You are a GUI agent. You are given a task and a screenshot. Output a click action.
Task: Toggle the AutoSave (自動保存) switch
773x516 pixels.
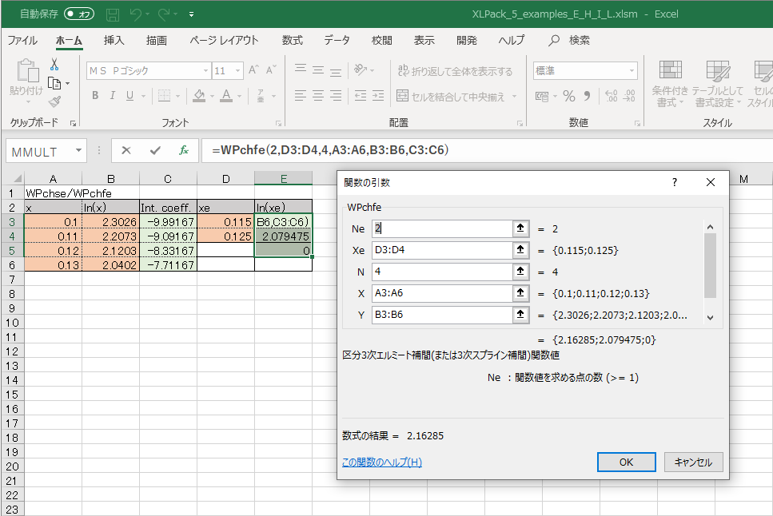click(78, 14)
